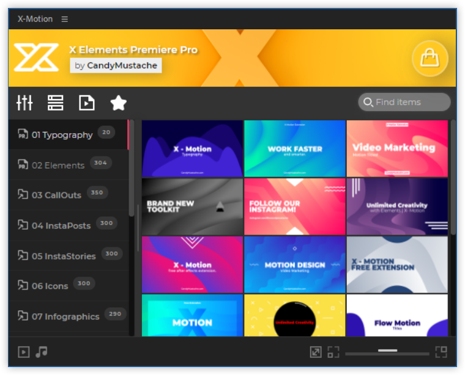Select the X - MOTION FREE EXTENSION thumbnail
Screen dimensions: 465x375
tap(397, 264)
